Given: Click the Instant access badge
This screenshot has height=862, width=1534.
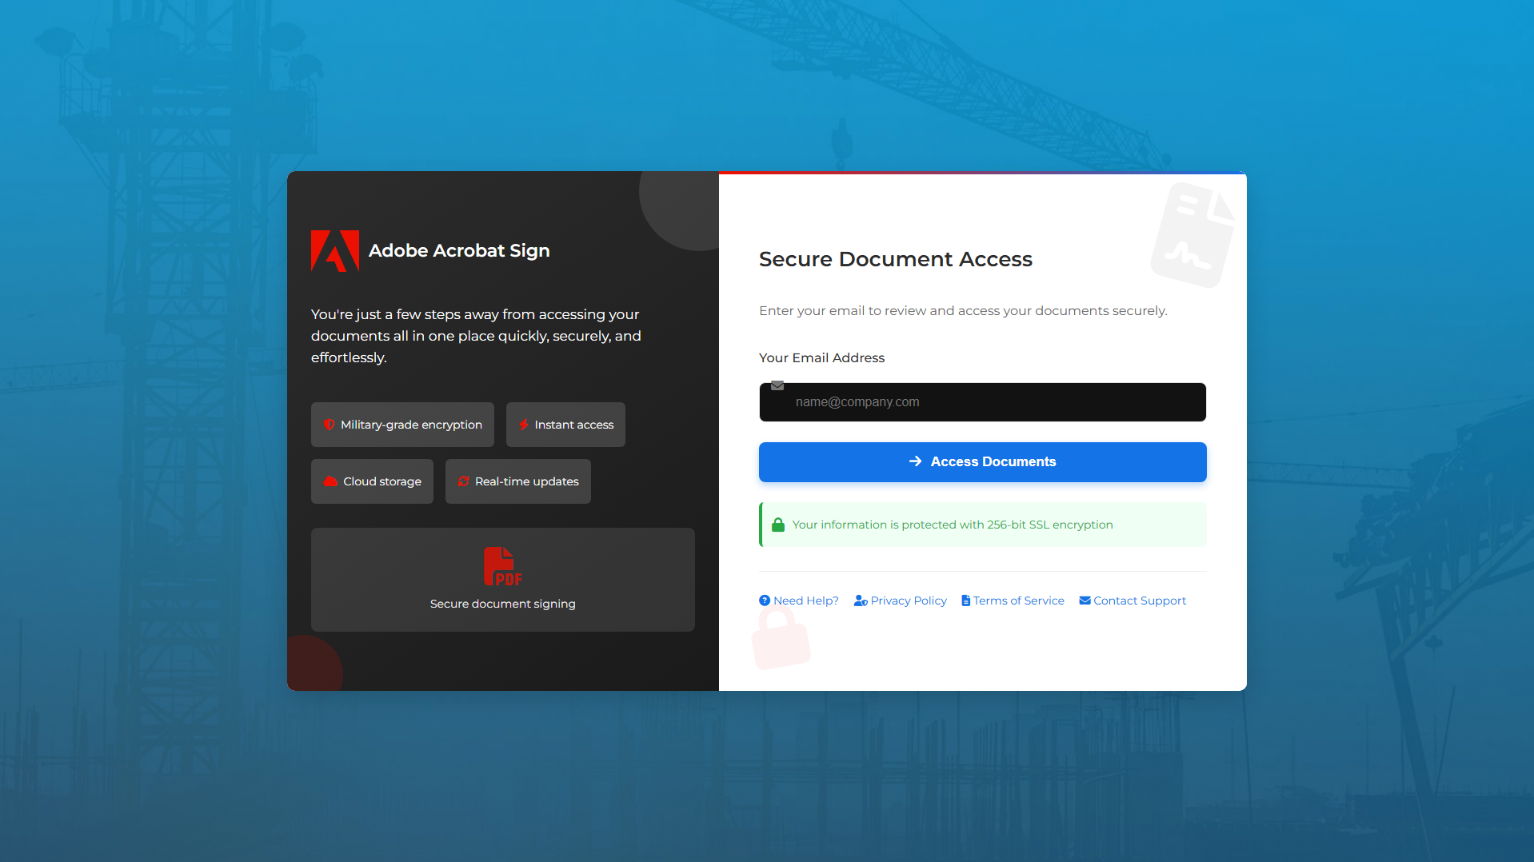Looking at the screenshot, I should coord(565,425).
